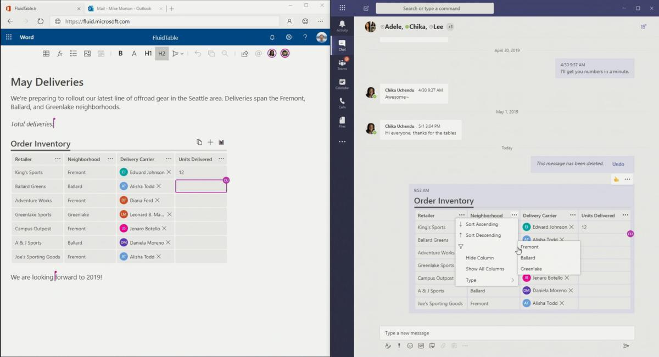Send the Teams message
This screenshot has height=357, width=659.
pyautogui.click(x=626, y=345)
